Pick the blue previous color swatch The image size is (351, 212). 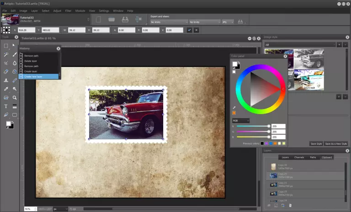(271, 144)
